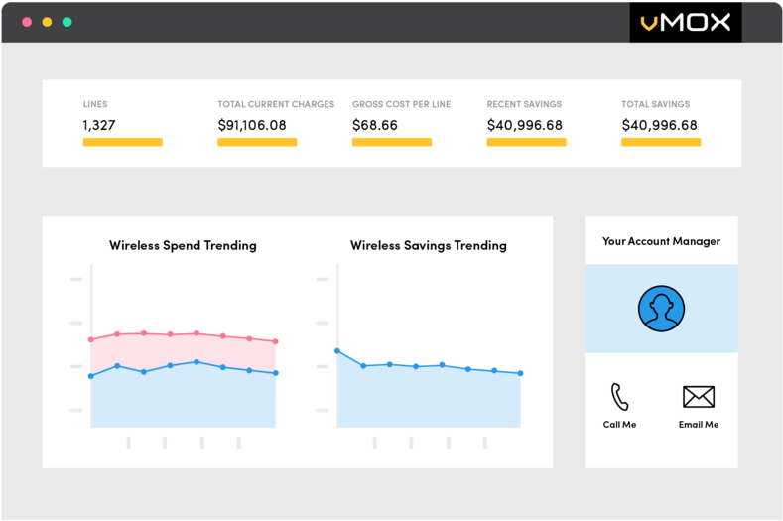Click the green window dot
The height and width of the screenshot is (521, 783).
coord(66,21)
